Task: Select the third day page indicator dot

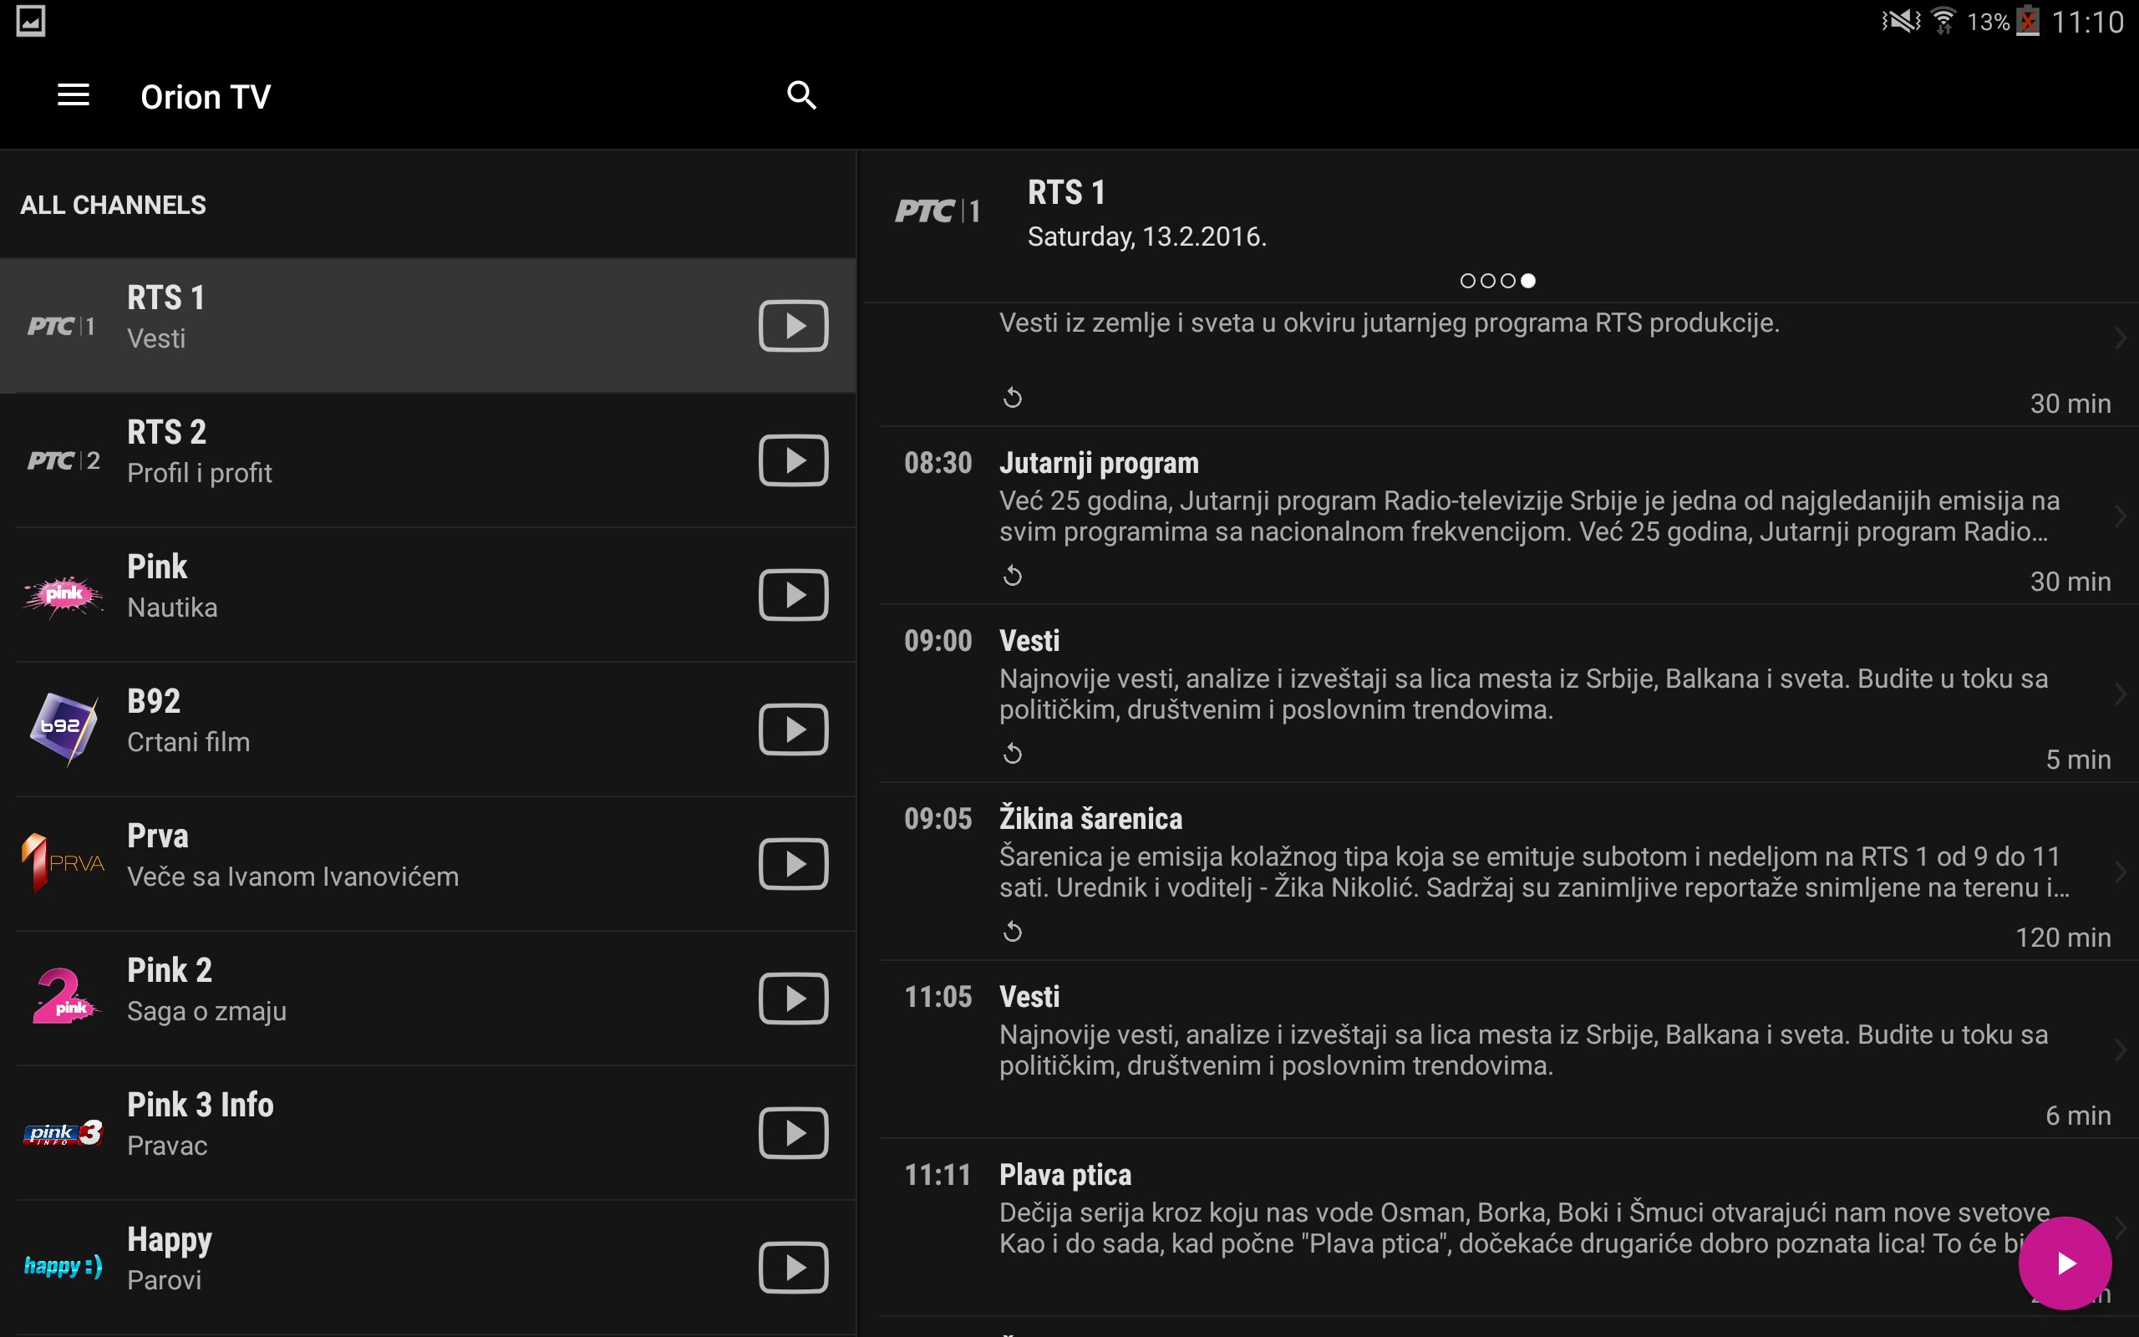Action: point(1508,282)
